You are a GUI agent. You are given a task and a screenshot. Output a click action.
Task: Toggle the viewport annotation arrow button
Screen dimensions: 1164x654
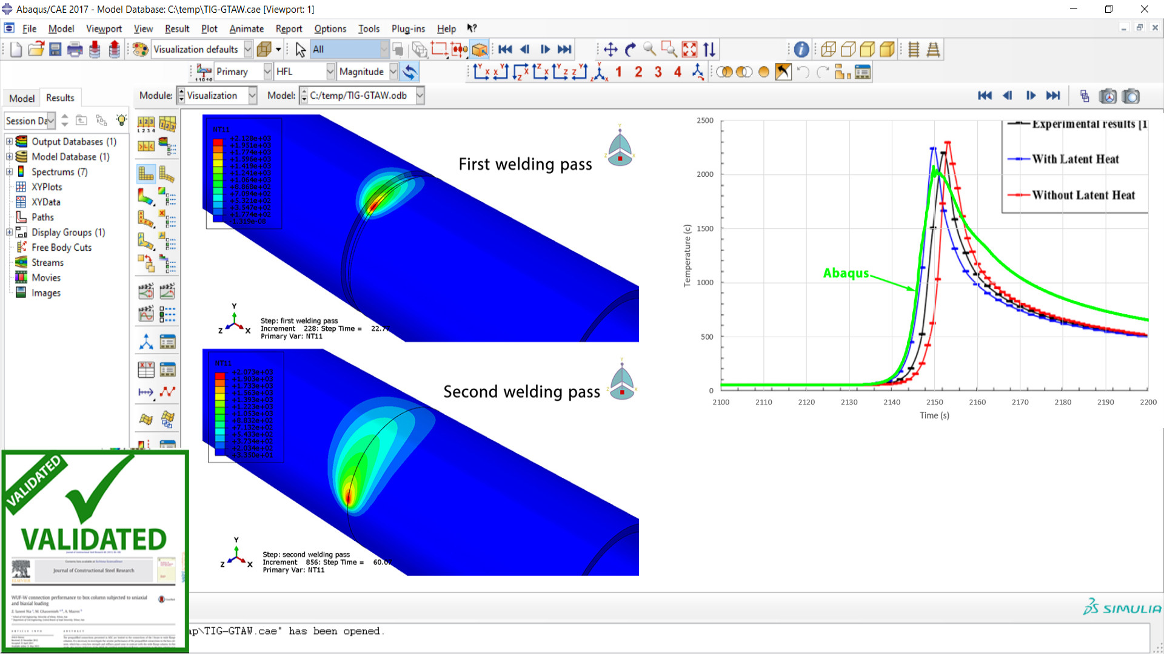click(783, 72)
